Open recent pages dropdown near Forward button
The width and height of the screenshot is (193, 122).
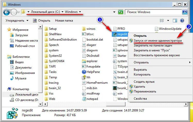[19, 12]
